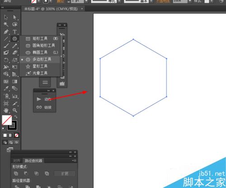
Task: Select the Gradient tool
Action: point(14,81)
